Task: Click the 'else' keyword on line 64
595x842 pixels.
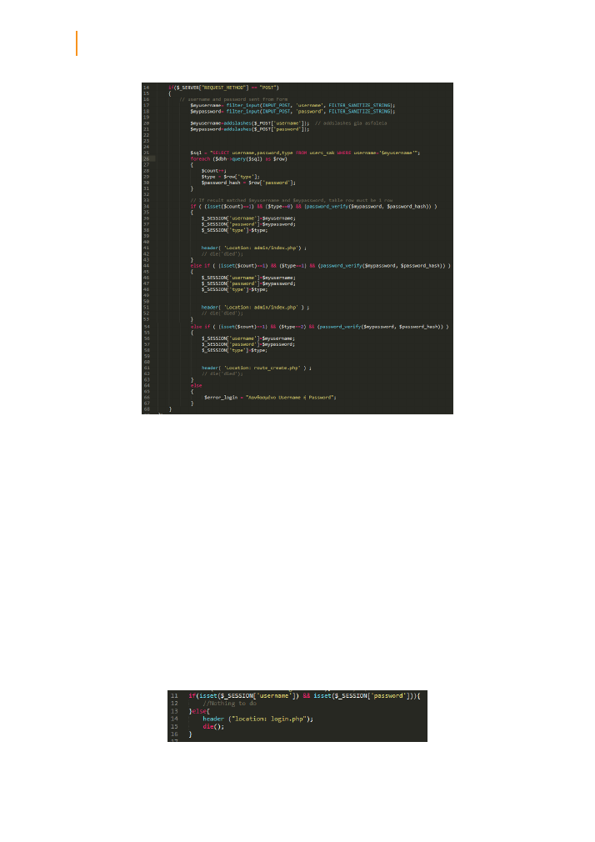Action: [x=196, y=385]
